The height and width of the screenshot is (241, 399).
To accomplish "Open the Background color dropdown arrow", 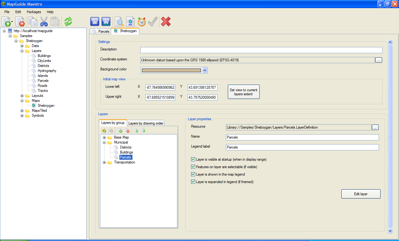I will [204, 70].
